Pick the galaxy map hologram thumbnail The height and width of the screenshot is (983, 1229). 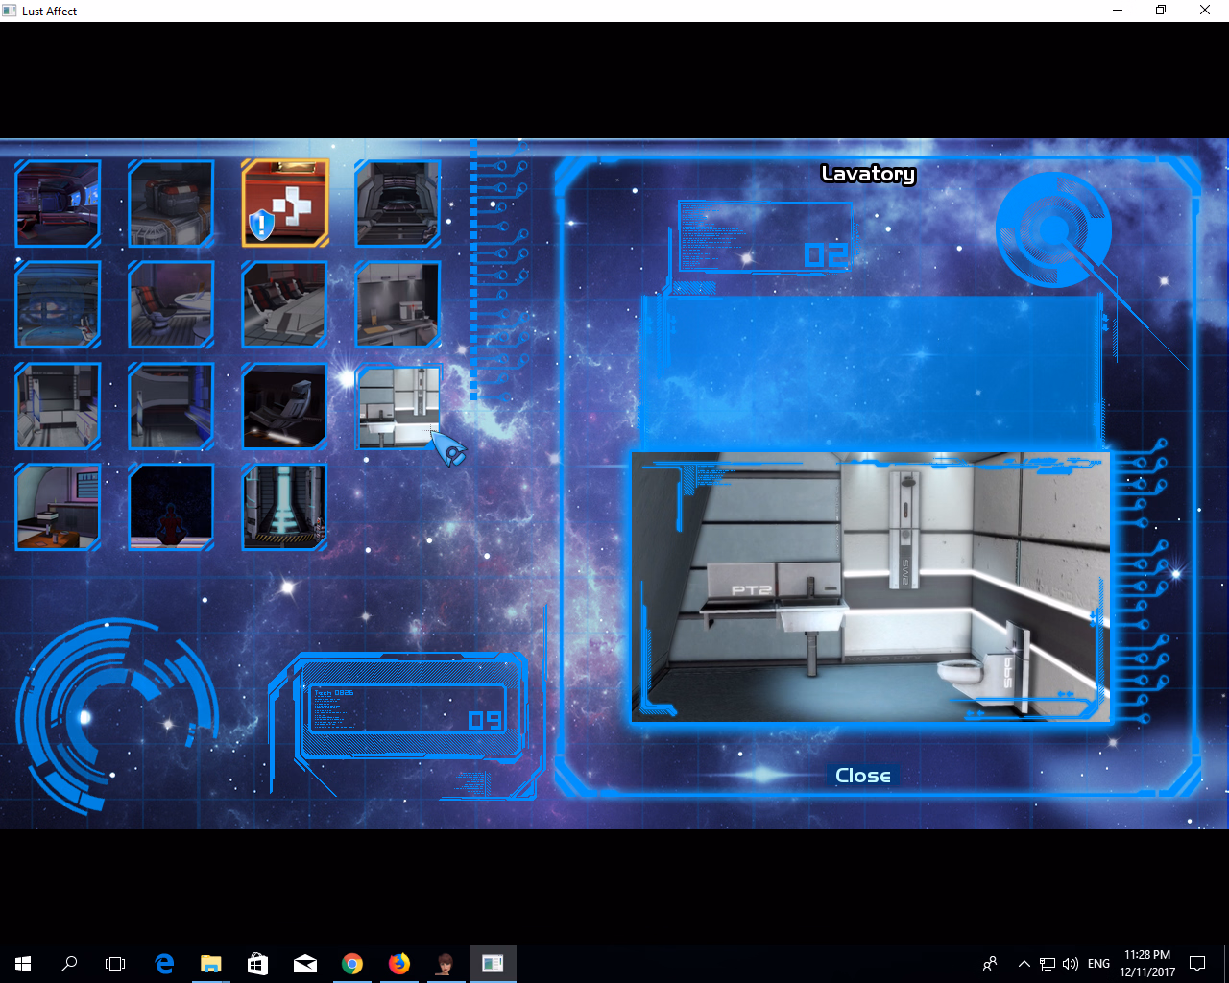pos(58,305)
